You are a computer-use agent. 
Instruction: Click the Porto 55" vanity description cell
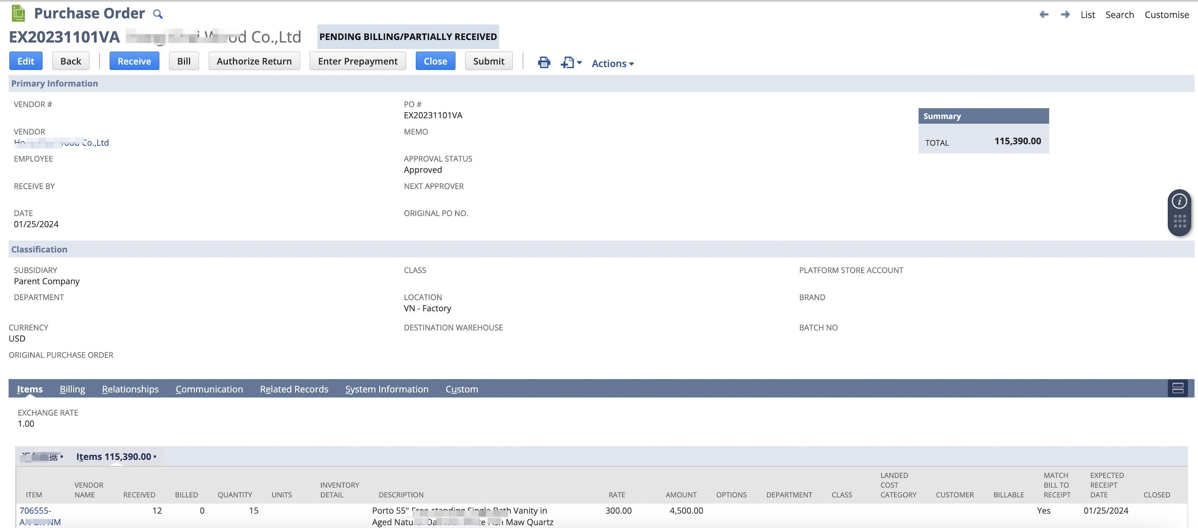tap(462, 516)
